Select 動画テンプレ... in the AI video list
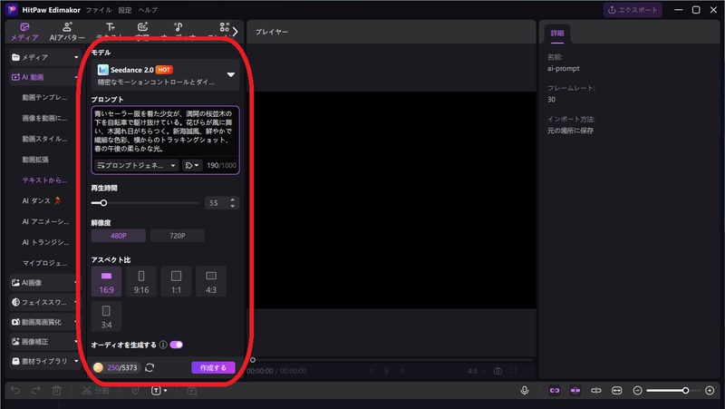 [x=44, y=98]
